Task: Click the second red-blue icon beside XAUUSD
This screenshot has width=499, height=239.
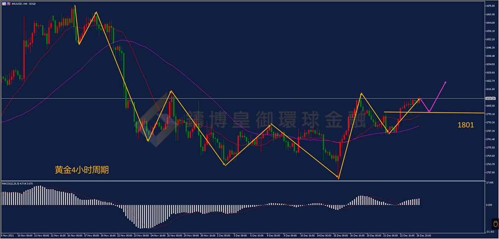Action: [x=8, y=3]
